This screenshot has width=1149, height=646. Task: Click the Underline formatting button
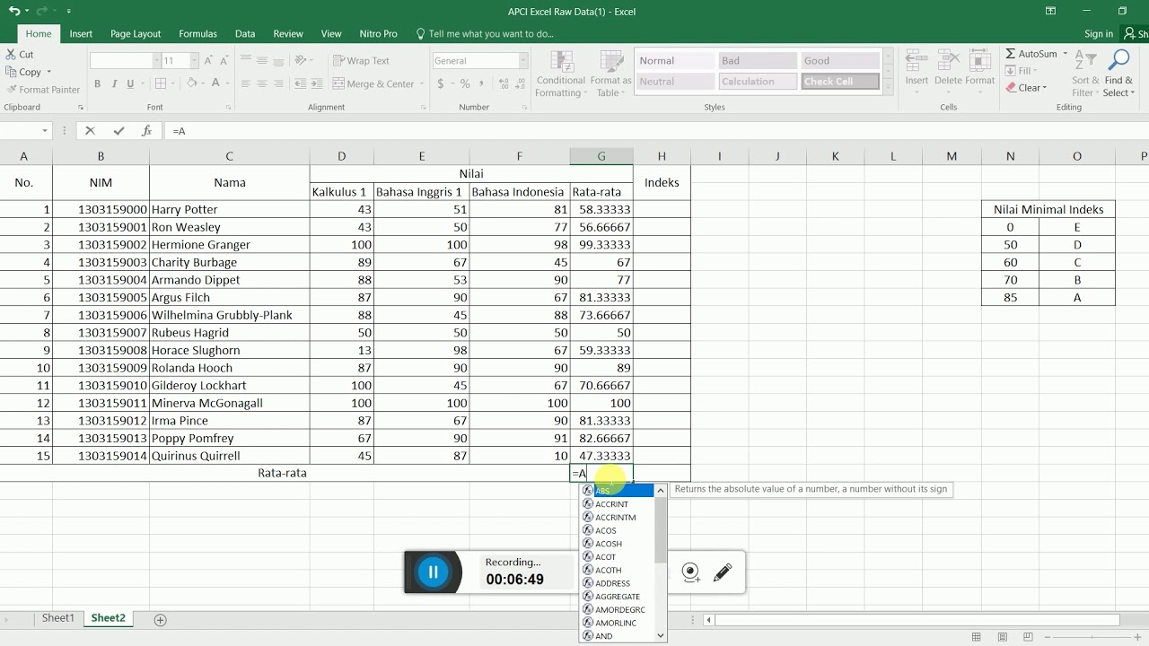130,83
